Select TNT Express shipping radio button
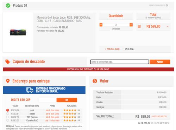The height and width of the screenshot is (130, 176). coord(8,117)
